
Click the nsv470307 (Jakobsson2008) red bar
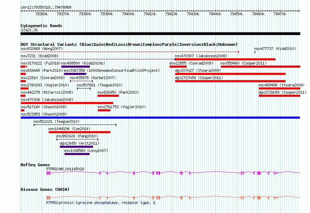225,59
